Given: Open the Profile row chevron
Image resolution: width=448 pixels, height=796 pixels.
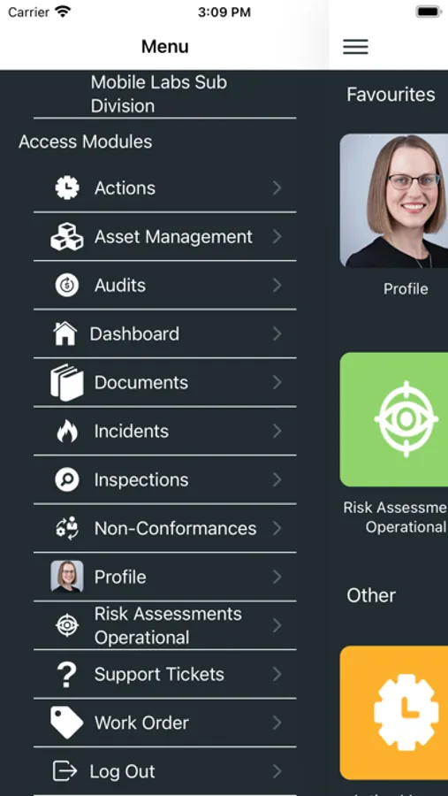Looking at the screenshot, I should [277, 577].
